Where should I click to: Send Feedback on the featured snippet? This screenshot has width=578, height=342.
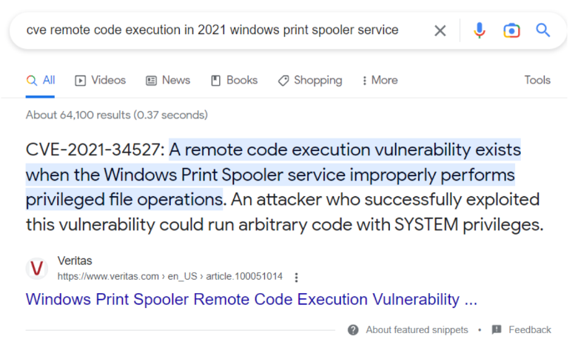[529, 329]
